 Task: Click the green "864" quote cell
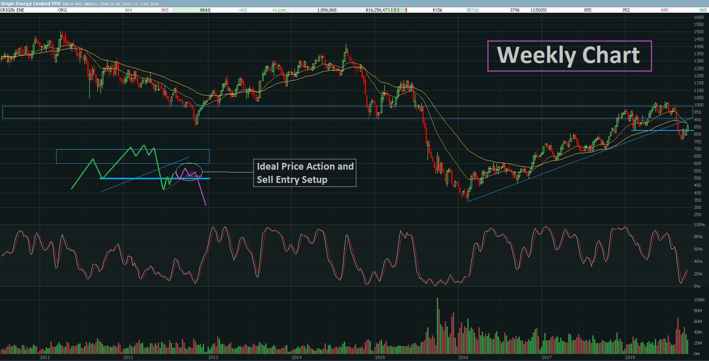point(128,10)
